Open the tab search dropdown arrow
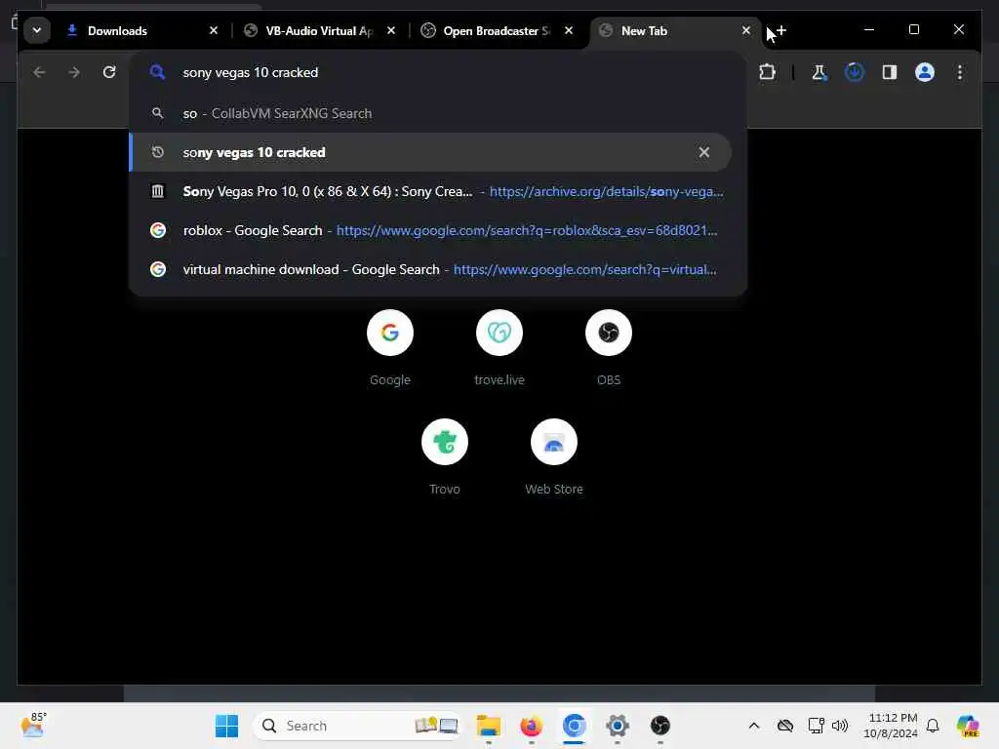Image resolution: width=999 pixels, height=749 pixels. [37, 30]
